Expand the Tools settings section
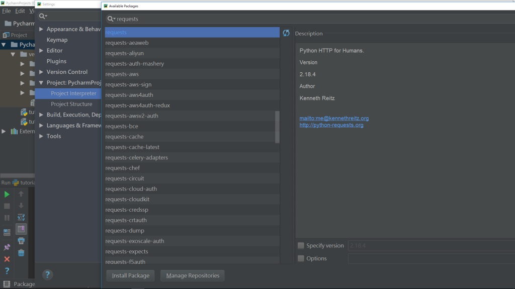Image resolution: width=515 pixels, height=289 pixels. coord(41,136)
